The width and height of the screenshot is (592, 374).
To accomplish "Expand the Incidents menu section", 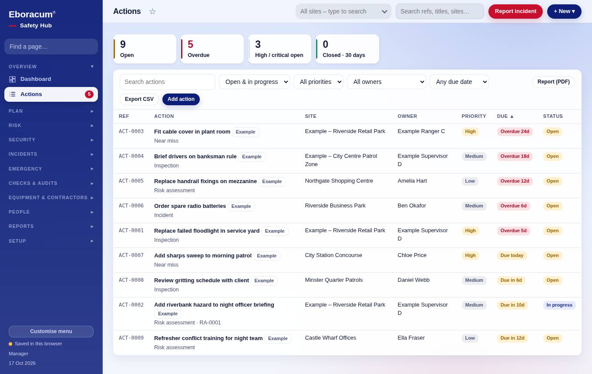I will [x=51, y=154].
